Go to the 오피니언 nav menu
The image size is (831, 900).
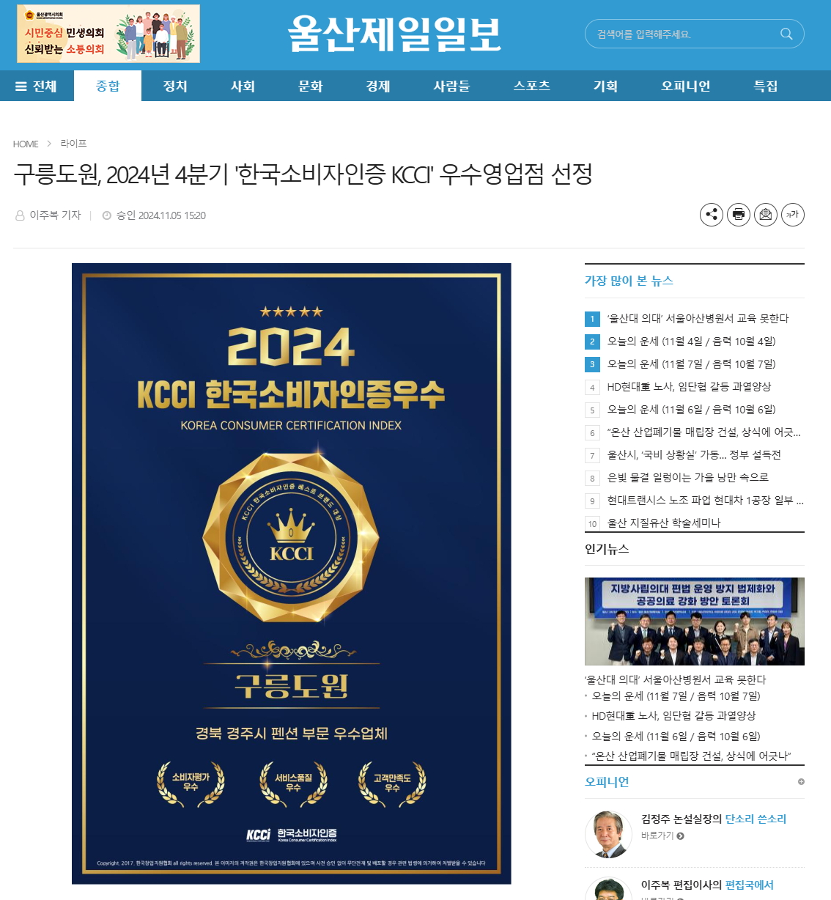point(685,86)
